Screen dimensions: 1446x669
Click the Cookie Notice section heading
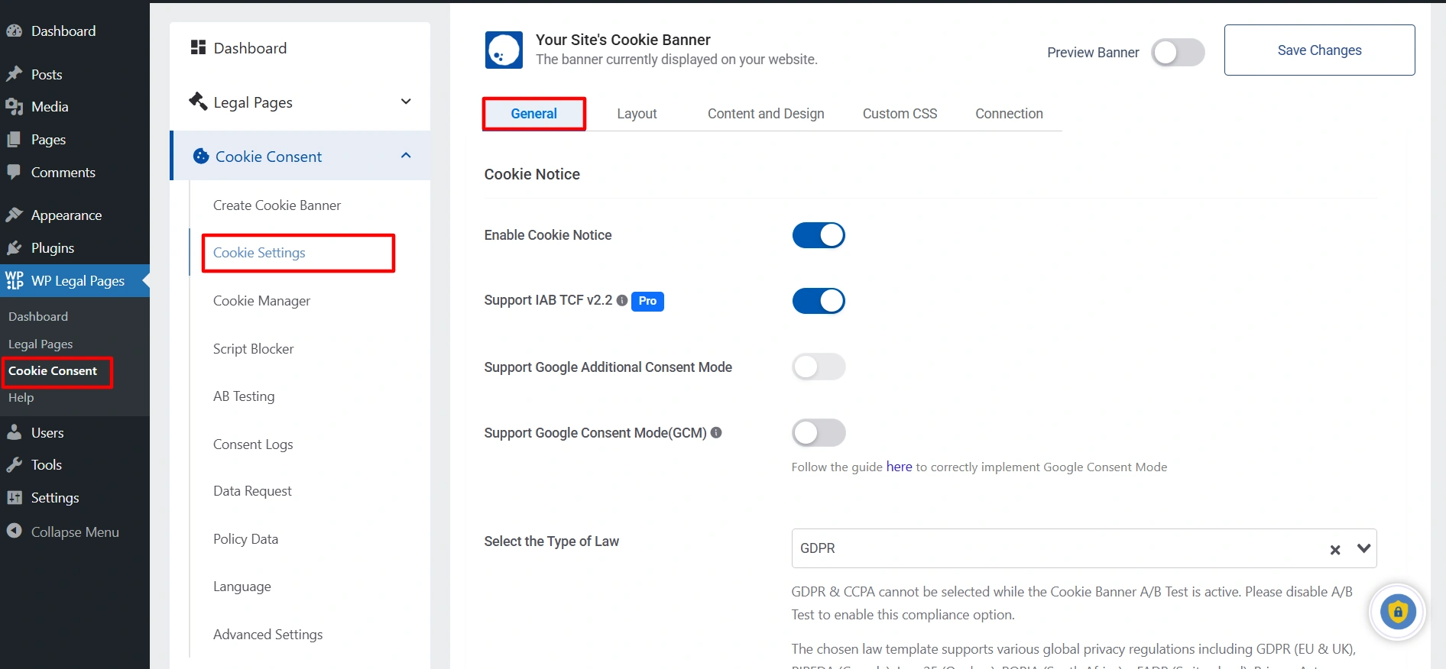point(532,174)
